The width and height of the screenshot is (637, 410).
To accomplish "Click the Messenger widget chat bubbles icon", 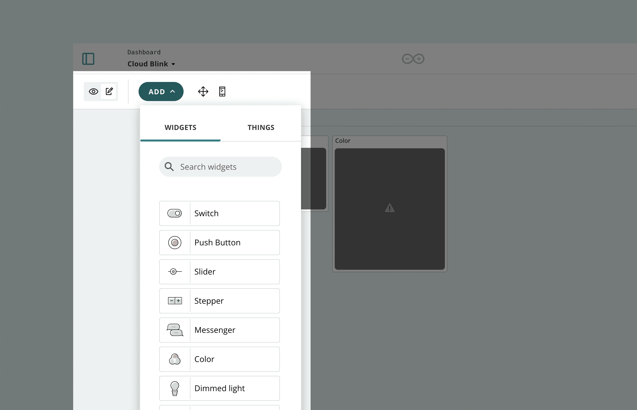I will [175, 330].
